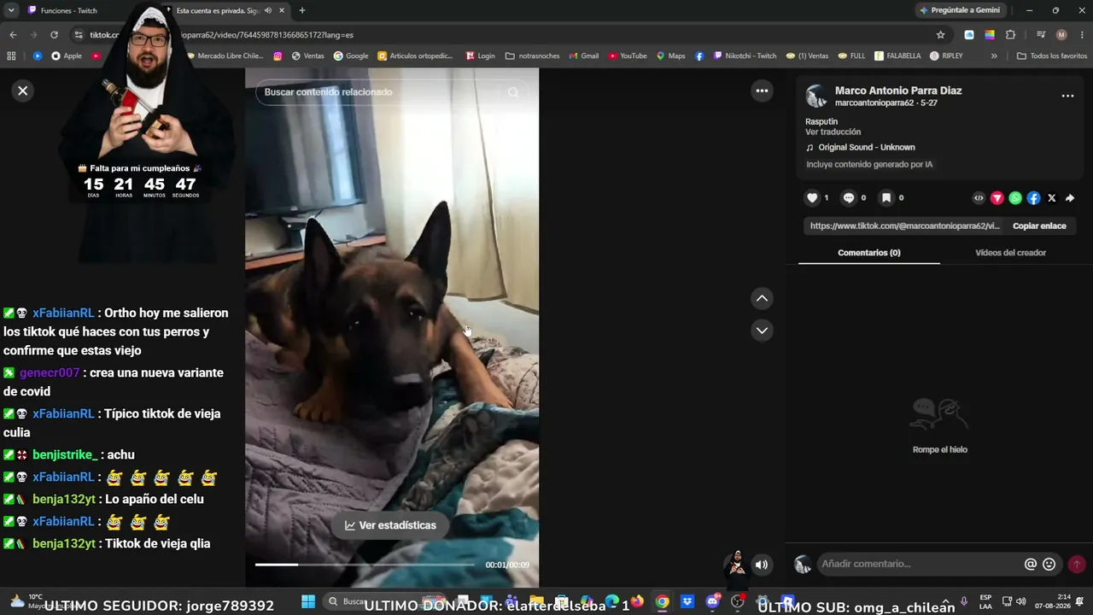Open Ver estadísticas for the video

[390, 525]
